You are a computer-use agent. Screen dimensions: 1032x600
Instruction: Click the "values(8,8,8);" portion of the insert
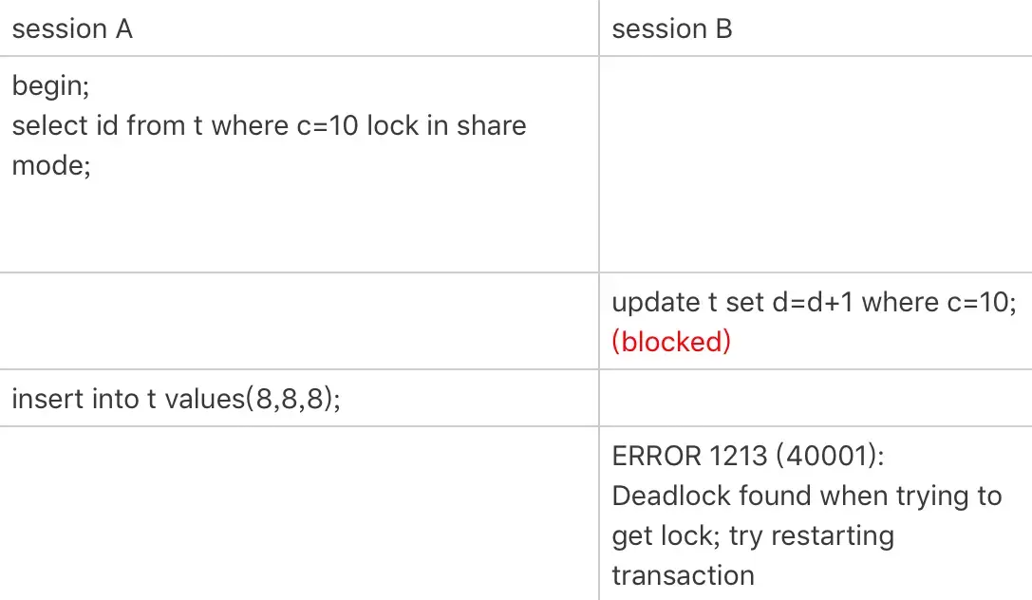click(x=253, y=399)
